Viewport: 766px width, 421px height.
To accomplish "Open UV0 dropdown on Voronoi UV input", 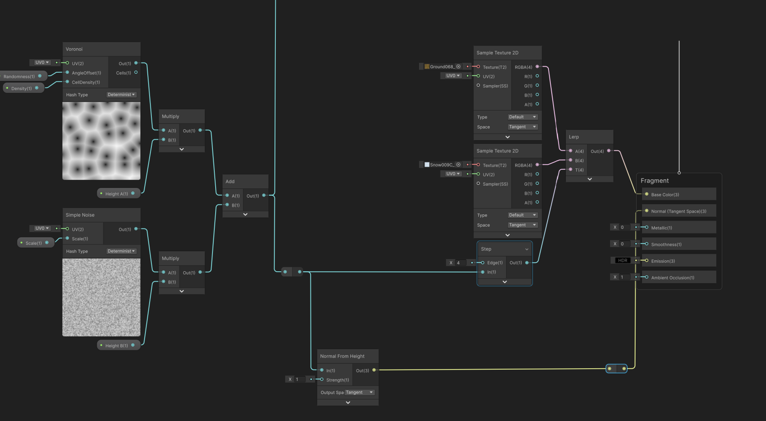I will point(42,62).
